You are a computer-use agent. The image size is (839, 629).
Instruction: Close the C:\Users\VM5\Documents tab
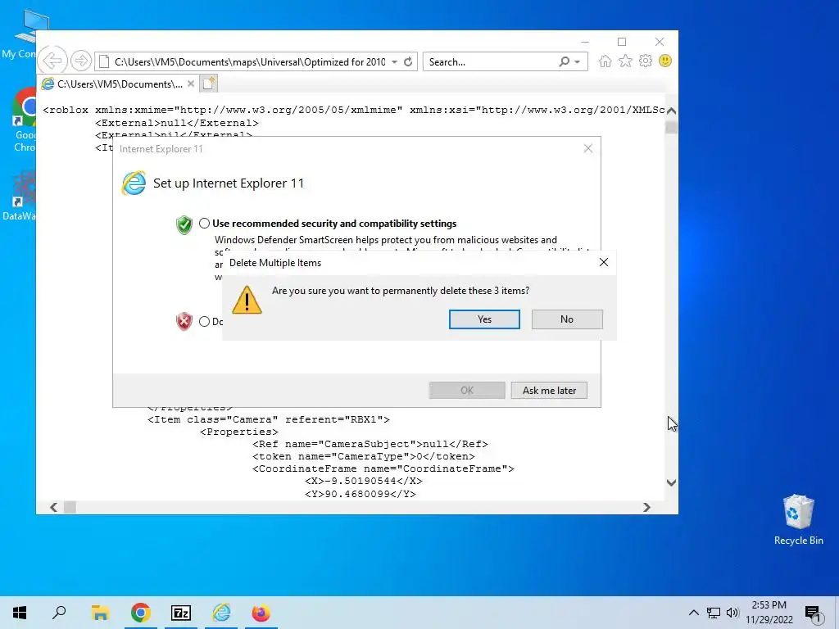(x=190, y=84)
